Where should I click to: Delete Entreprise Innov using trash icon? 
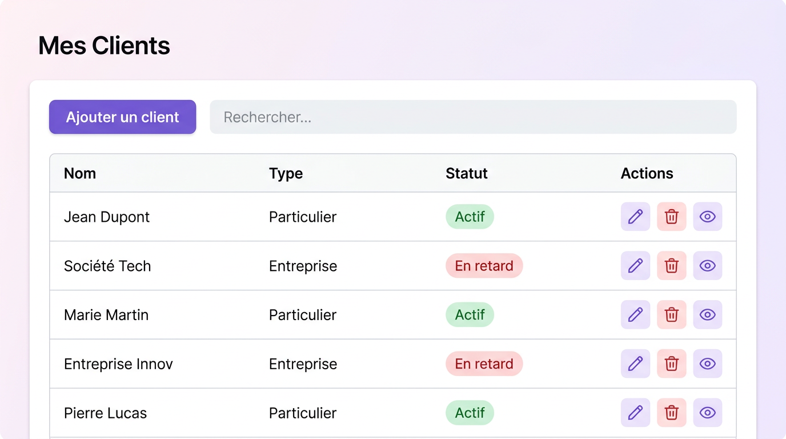click(x=672, y=364)
